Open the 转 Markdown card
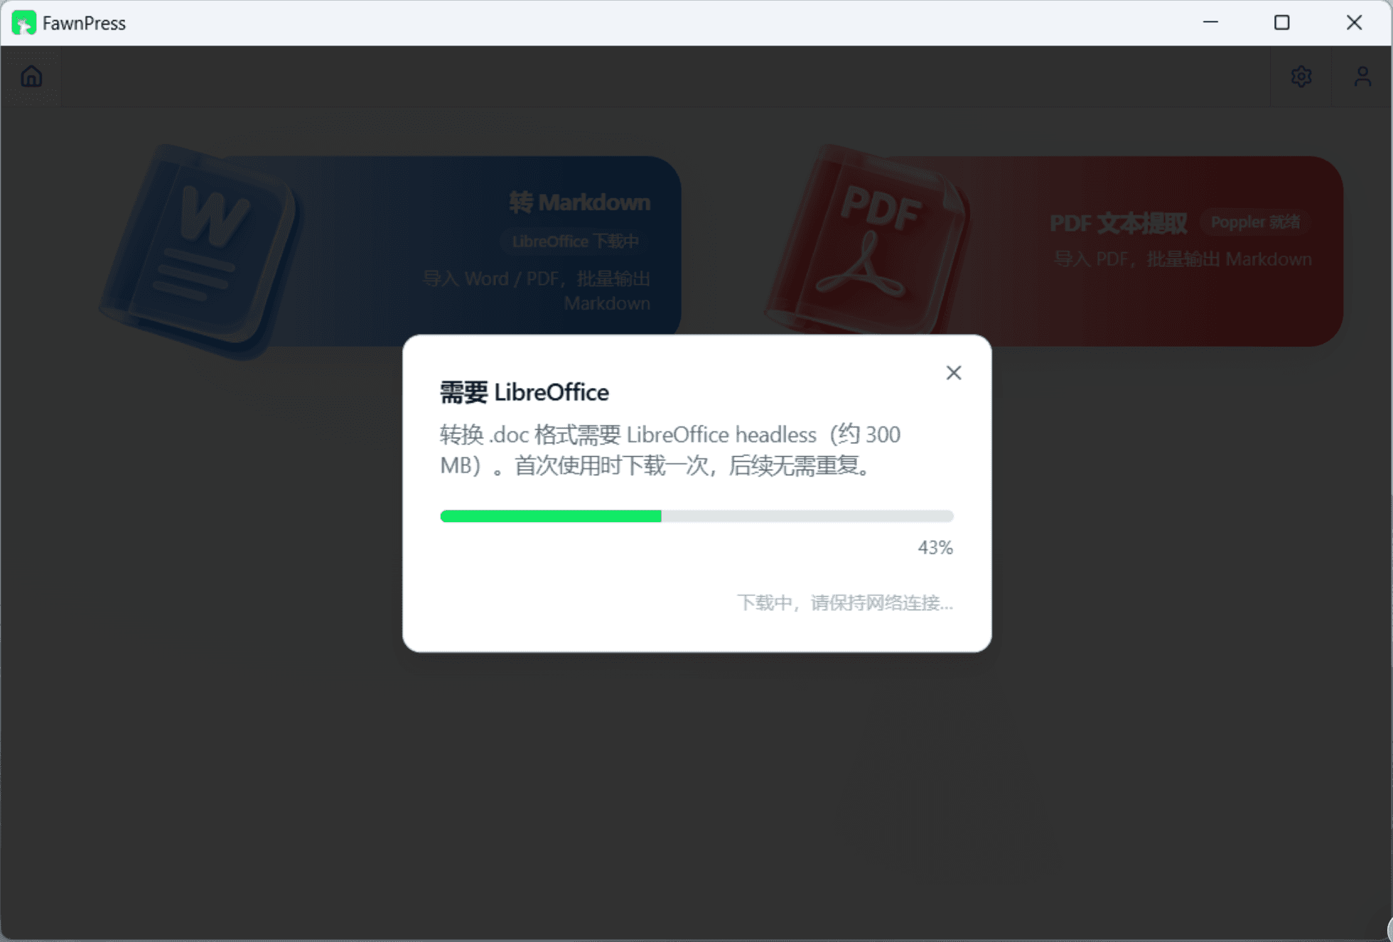1393x942 pixels. pyautogui.click(x=455, y=251)
